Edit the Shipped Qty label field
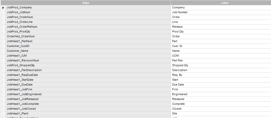Screen dimensions: 271x118 click(x=221, y=65)
